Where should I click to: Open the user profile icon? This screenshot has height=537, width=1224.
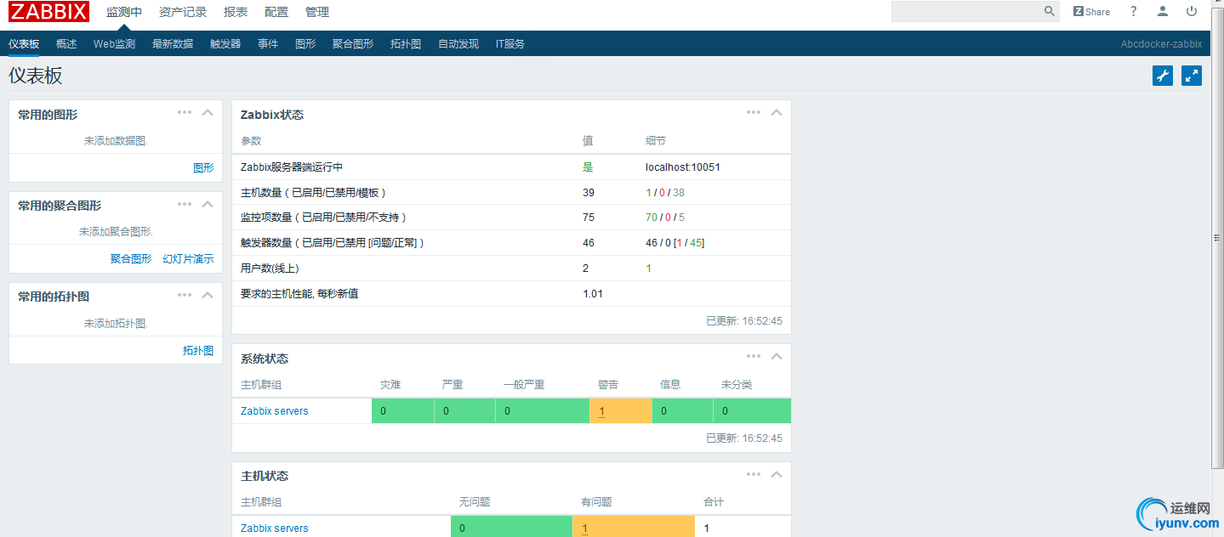click(1163, 12)
